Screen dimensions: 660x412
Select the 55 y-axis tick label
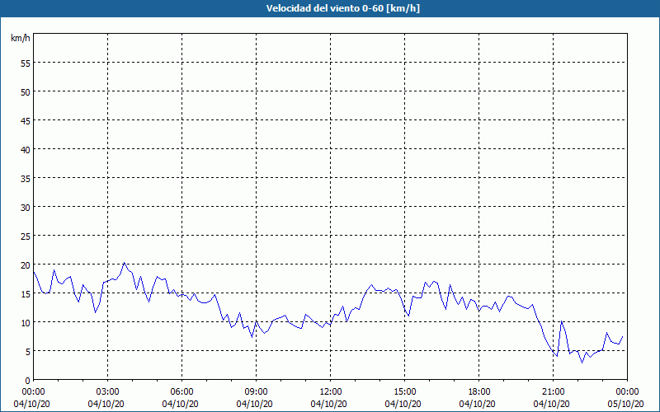[25, 63]
